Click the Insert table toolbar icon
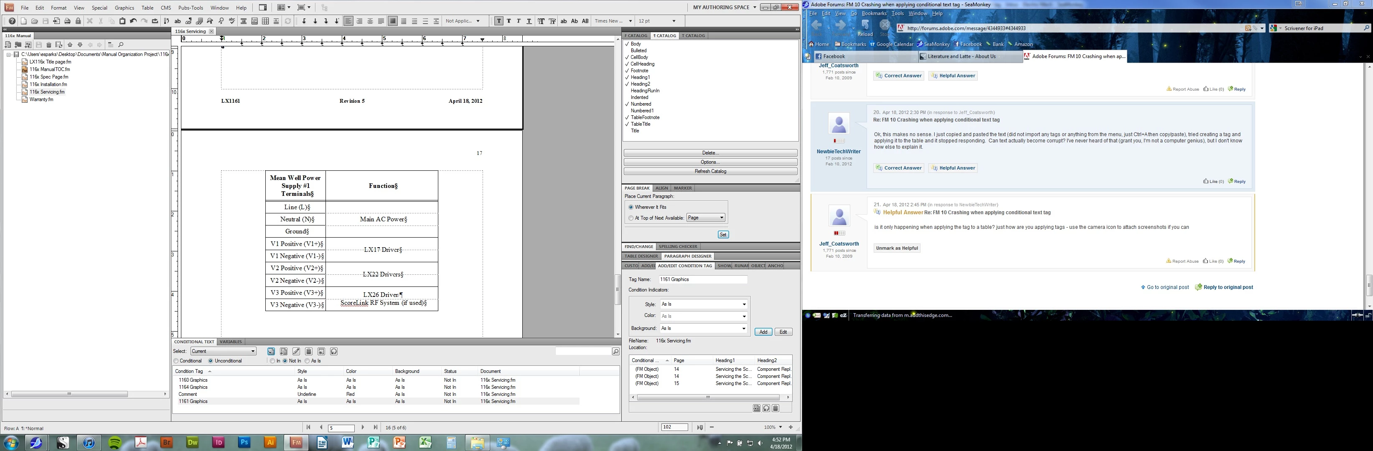The image size is (1373, 451). click(265, 21)
